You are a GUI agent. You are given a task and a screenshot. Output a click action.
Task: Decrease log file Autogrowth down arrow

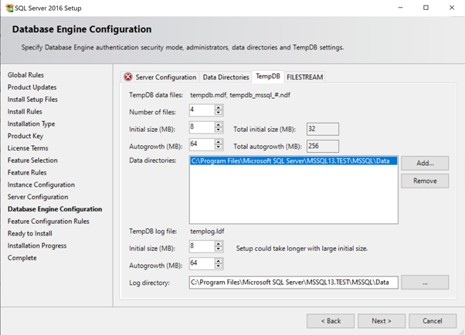[x=219, y=266]
